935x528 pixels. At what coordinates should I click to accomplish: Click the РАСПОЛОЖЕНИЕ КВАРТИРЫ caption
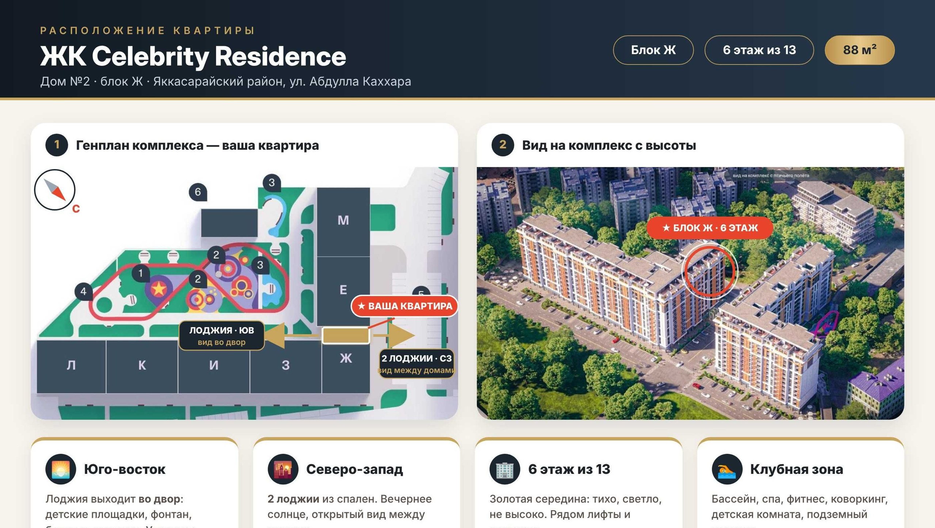(x=148, y=30)
